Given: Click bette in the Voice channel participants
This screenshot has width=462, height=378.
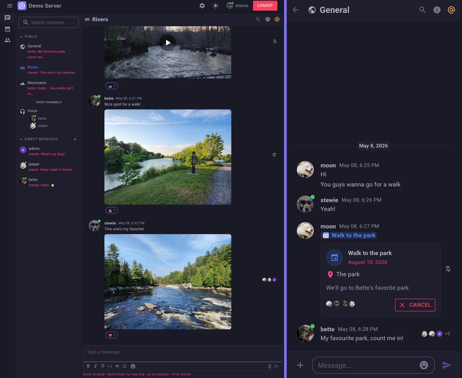Looking at the screenshot, I should click(38, 118).
